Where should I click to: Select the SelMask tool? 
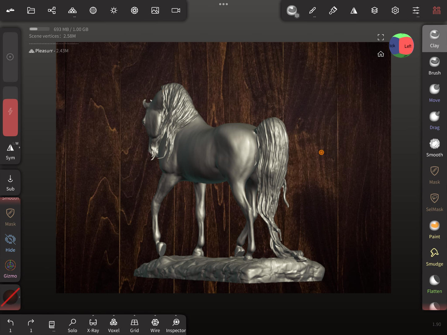tap(434, 202)
